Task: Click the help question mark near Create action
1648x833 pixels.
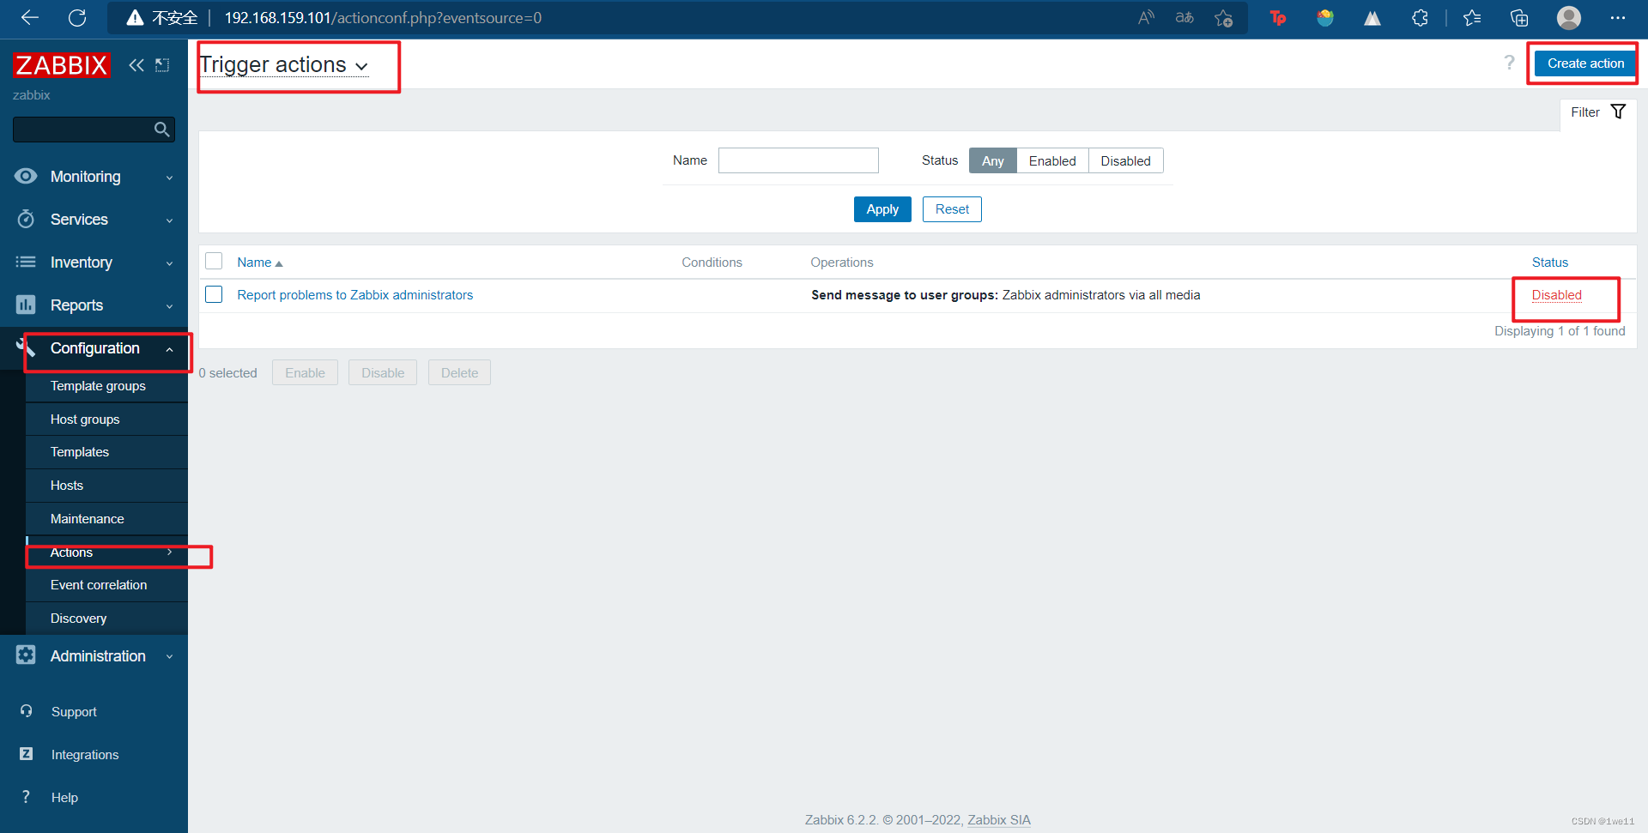Action: click(x=1509, y=63)
